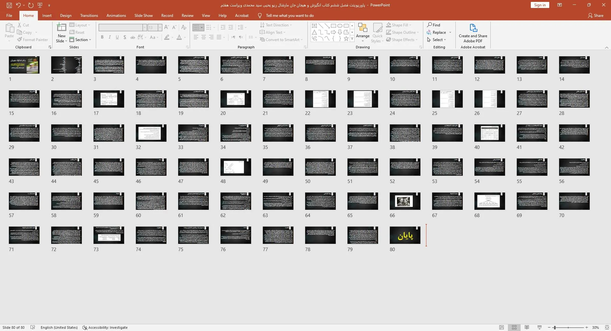Viewport: 611px width, 331px height.
Task: Open the Arrange tool
Action: point(363,32)
